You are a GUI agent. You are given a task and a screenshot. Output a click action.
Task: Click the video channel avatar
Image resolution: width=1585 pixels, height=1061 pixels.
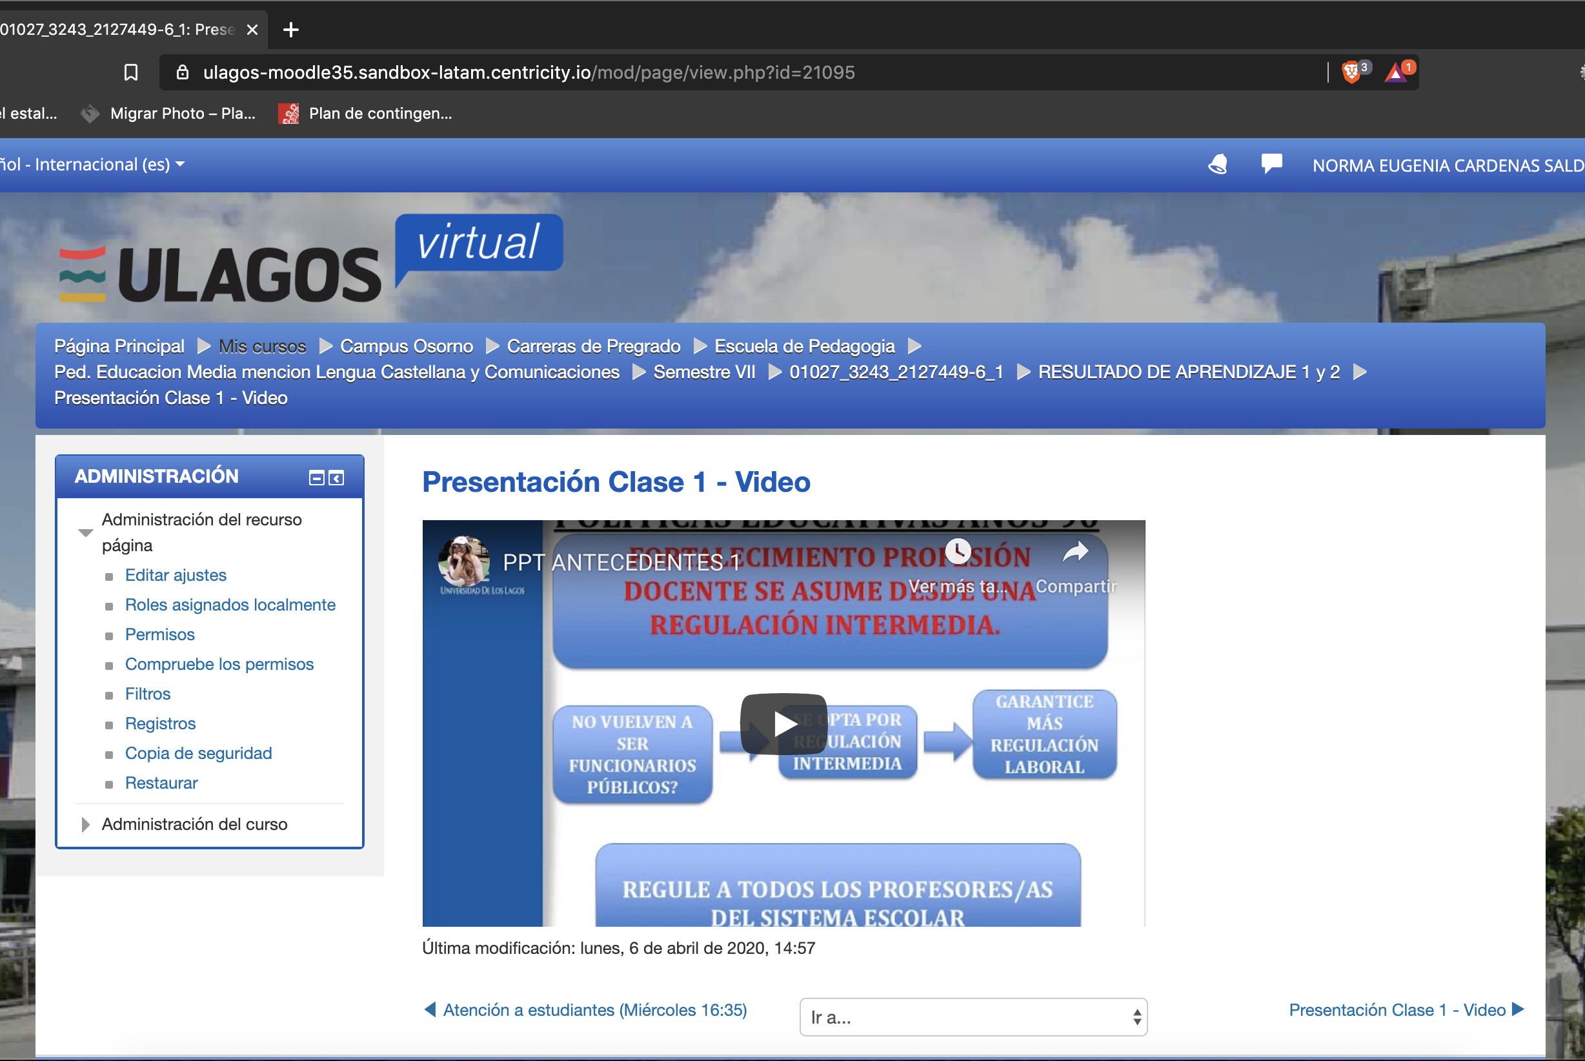pos(463,561)
